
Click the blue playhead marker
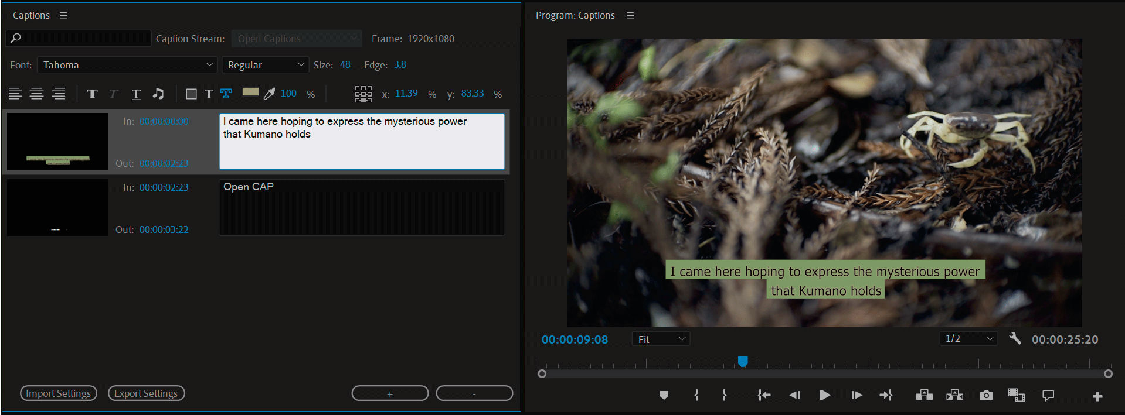point(743,362)
